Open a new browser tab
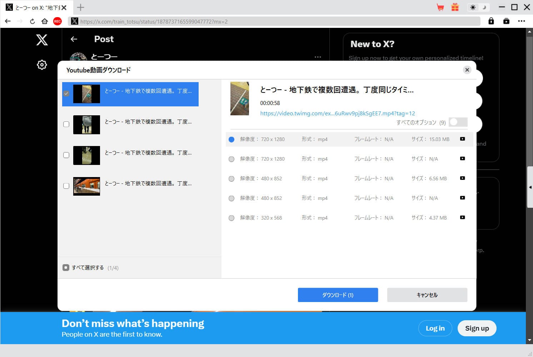 pyautogui.click(x=81, y=7)
